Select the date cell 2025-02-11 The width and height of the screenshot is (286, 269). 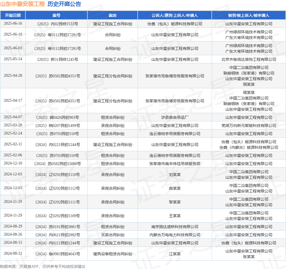point(13,144)
